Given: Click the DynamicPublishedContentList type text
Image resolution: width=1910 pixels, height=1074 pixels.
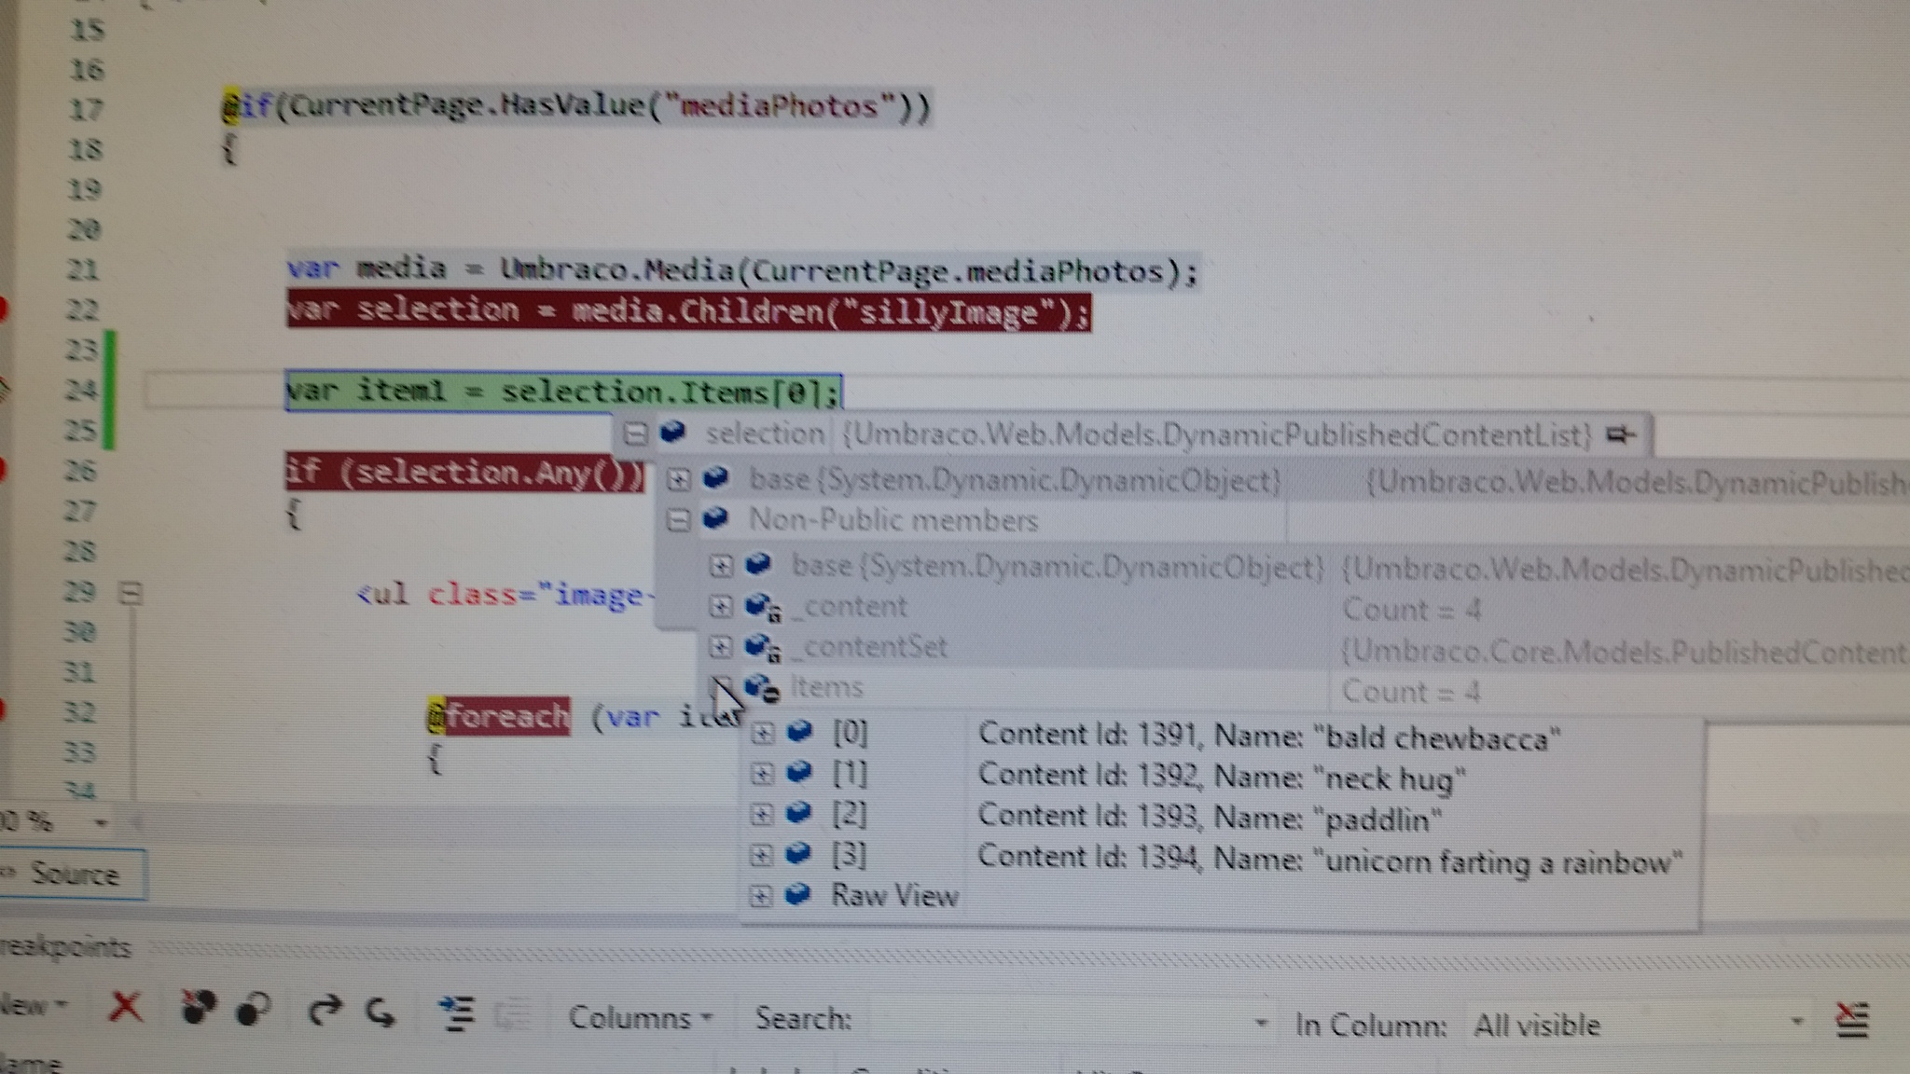Looking at the screenshot, I should 1217,434.
